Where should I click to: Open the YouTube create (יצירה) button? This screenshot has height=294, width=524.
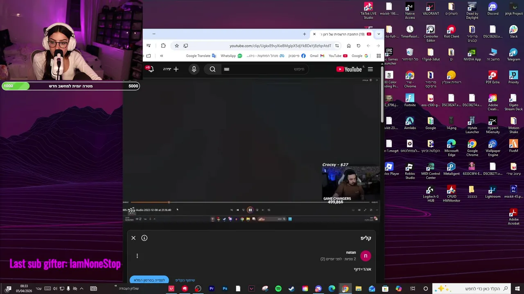click(171, 69)
